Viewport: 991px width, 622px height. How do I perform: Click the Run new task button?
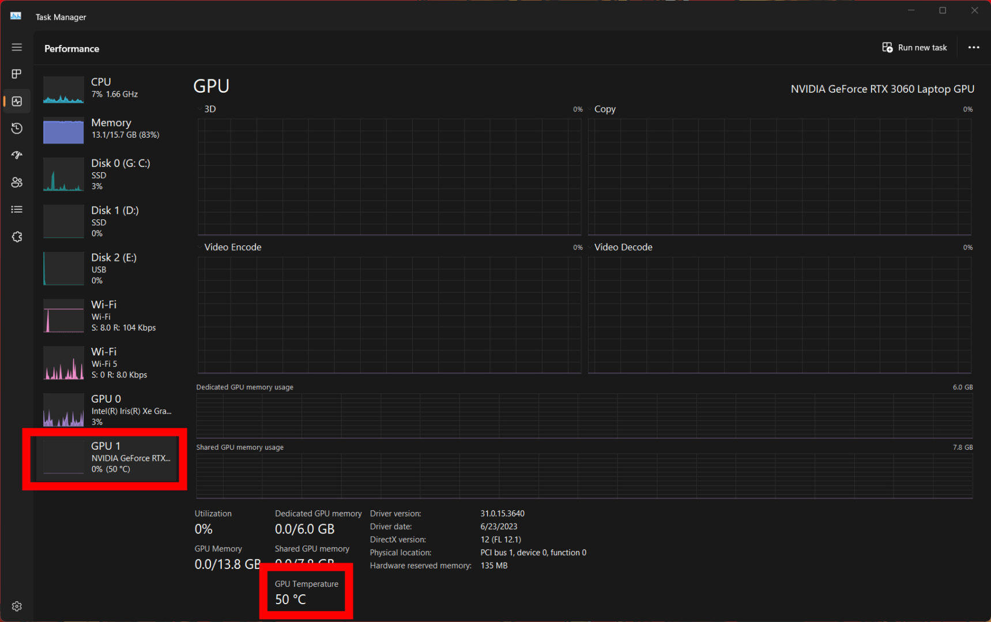[x=914, y=47]
